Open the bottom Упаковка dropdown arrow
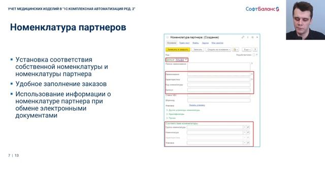 pyautogui.click(x=245, y=143)
